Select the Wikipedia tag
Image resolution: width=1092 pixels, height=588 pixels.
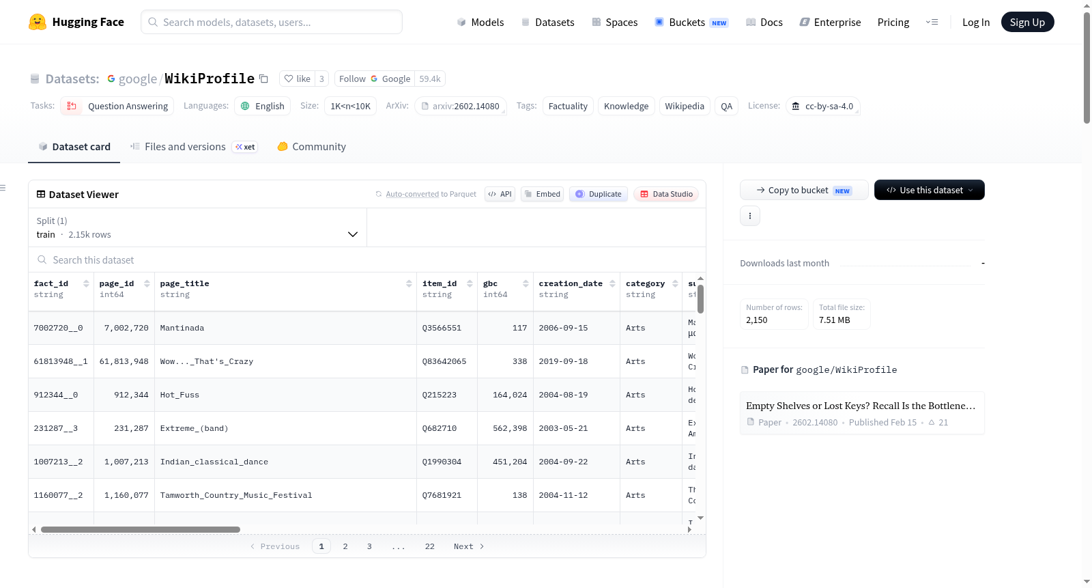685,106
